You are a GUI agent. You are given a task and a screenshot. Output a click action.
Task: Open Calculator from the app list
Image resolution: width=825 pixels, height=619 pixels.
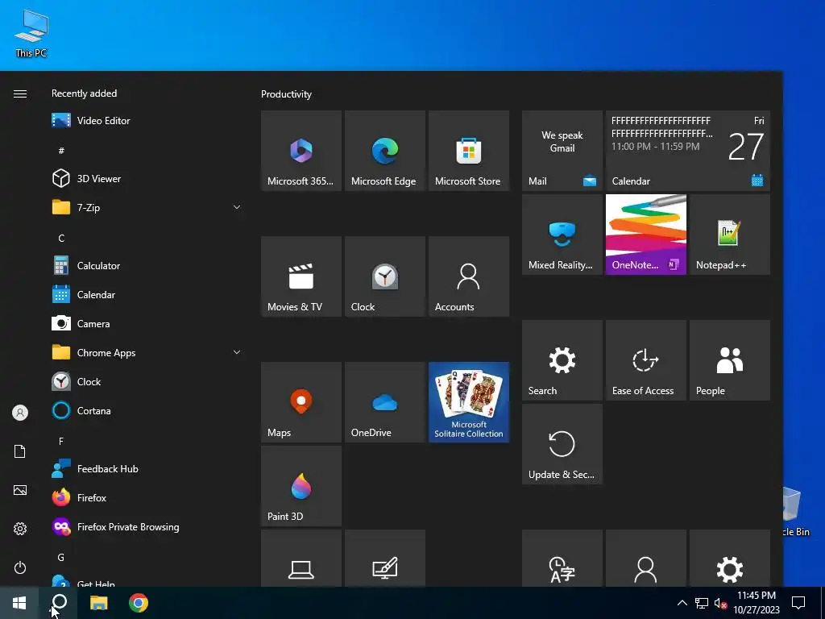[145, 265]
